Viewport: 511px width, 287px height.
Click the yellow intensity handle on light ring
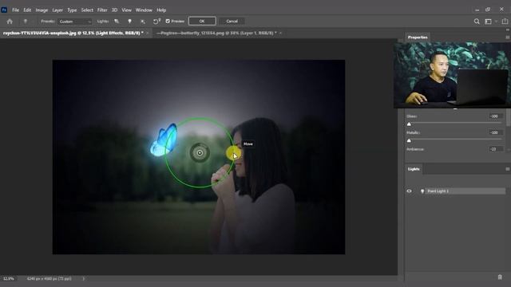(x=232, y=153)
